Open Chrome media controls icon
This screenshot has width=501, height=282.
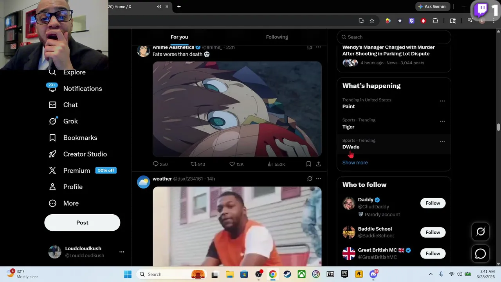(x=470, y=21)
